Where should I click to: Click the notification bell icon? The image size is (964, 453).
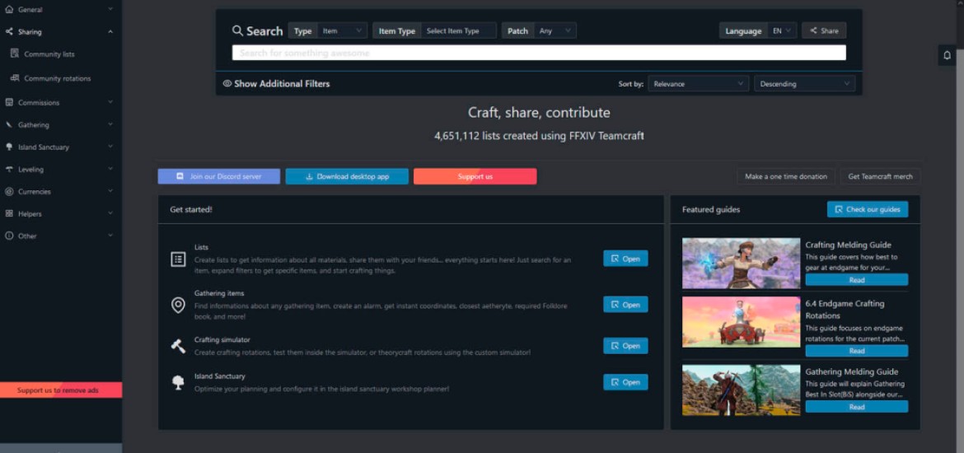pyautogui.click(x=947, y=55)
